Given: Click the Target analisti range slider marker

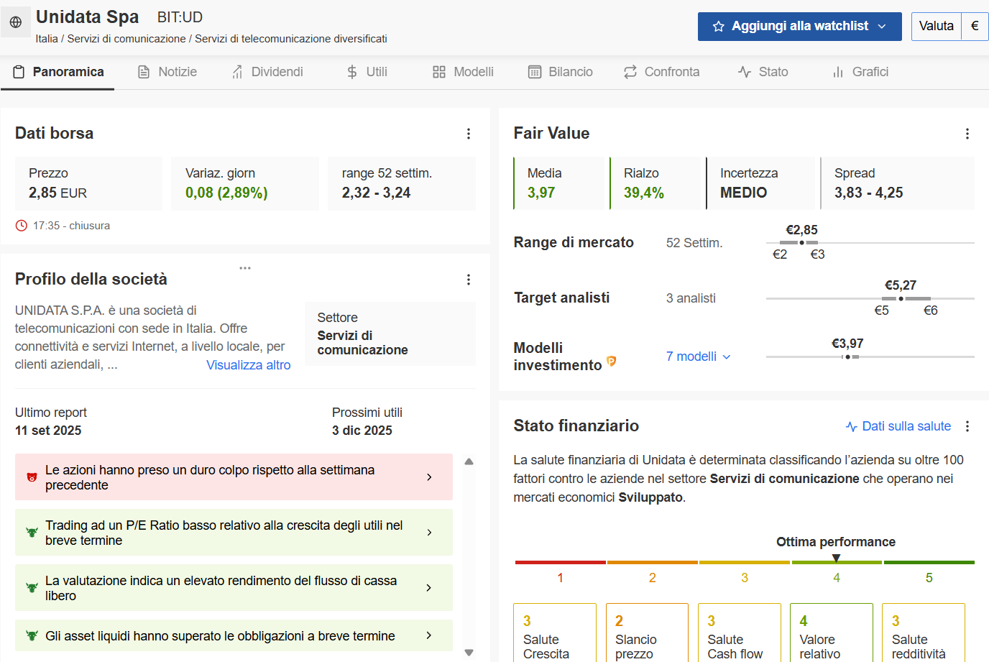Looking at the screenshot, I should pos(901,298).
